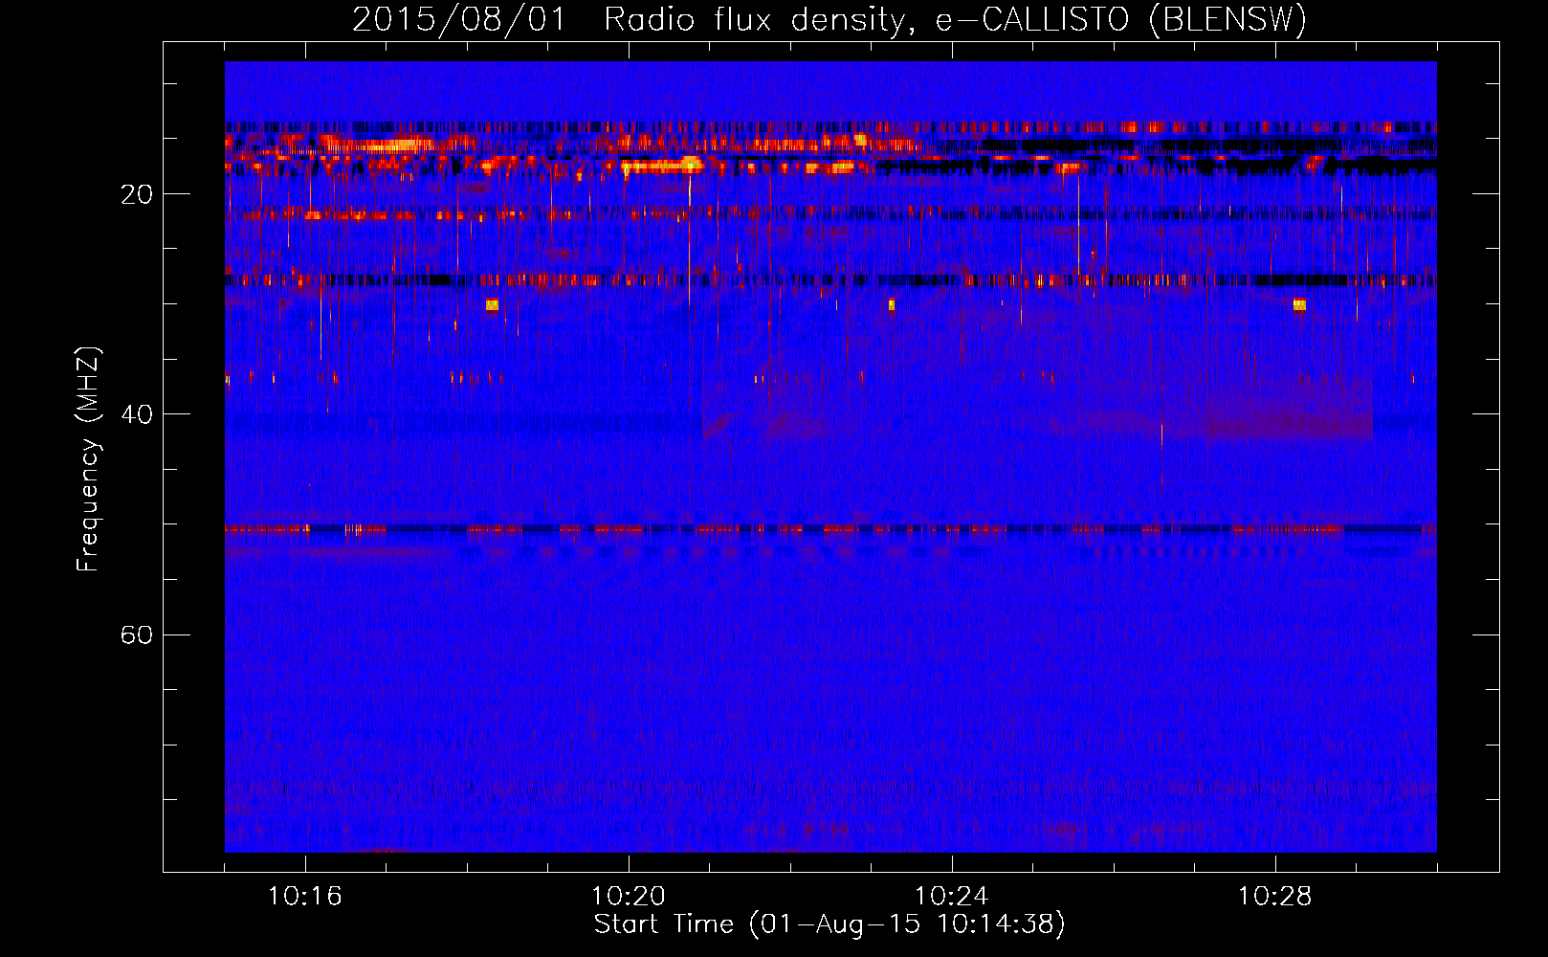Screen dimensions: 1548x957
Task: Click the Frequency (MHZ) axis label
Action: [x=88, y=459]
